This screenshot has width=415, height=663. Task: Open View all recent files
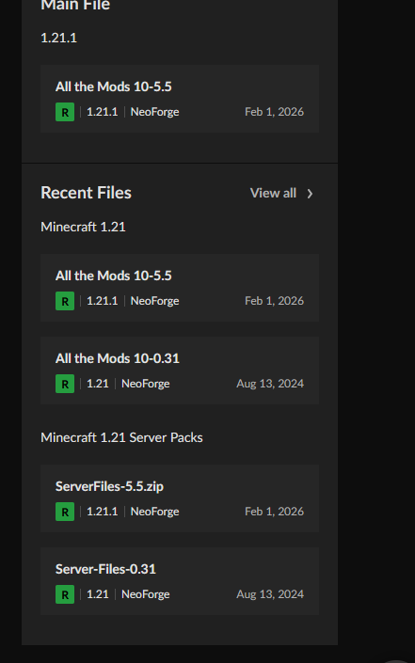pos(281,193)
